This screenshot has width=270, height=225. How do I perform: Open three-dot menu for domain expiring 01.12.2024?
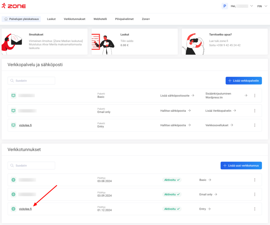pos(254,209)
